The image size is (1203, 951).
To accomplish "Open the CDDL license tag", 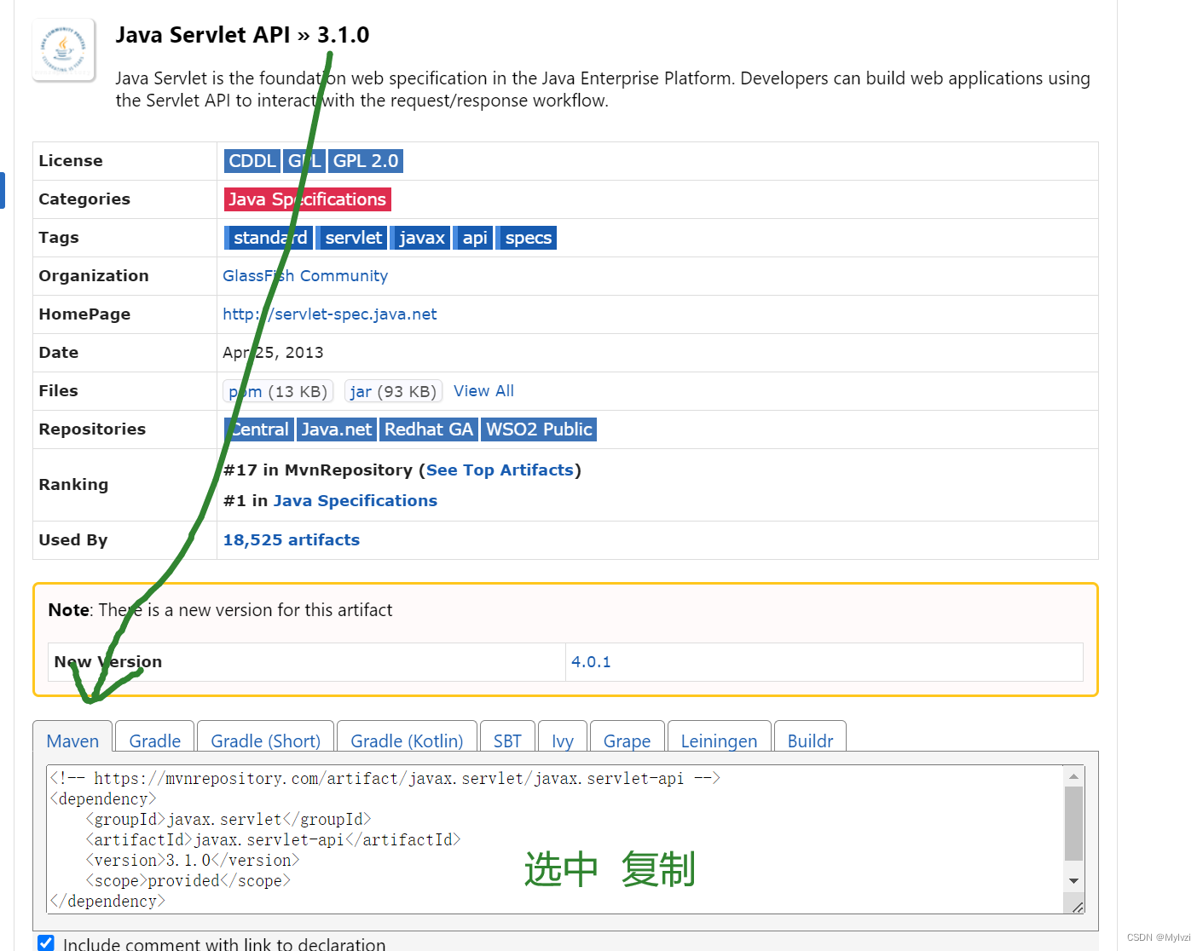I will (x=252, y=161).
